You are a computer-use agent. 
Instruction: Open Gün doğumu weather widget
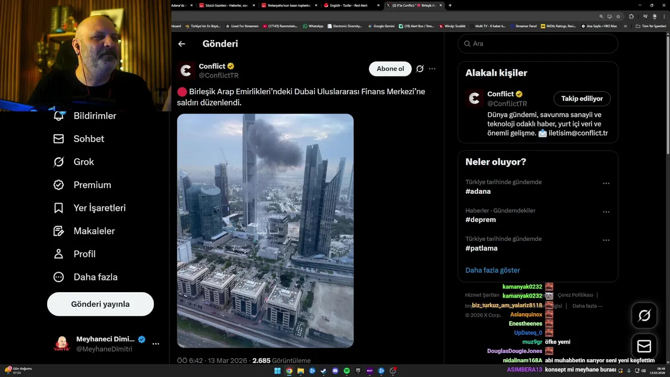point(17,371)
